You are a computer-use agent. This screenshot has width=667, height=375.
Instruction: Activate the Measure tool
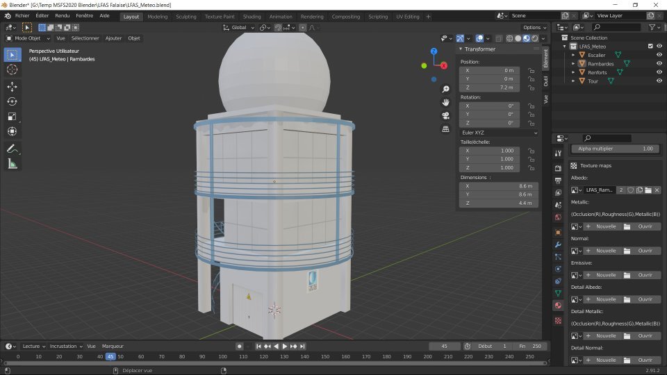(12, 164)
